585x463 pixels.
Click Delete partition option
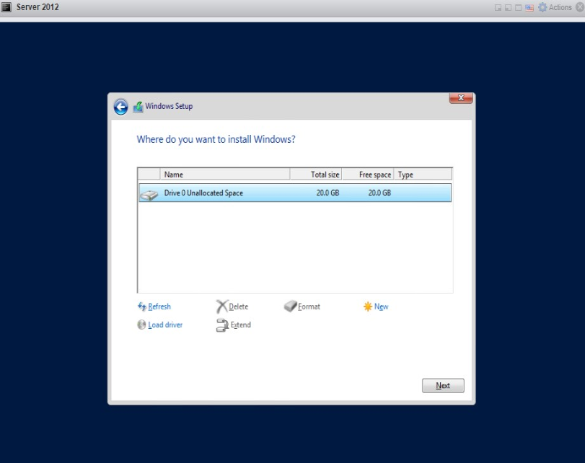232,307
